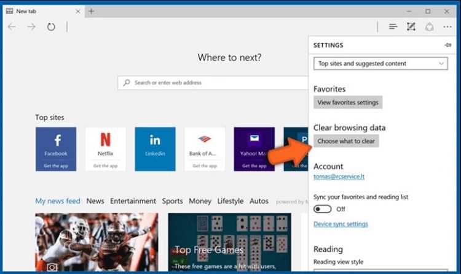Image resolution: width=461 pixels, height=274 pixels.
Task: Refresh the page with the reload icon
Action: tap(51, 27)
